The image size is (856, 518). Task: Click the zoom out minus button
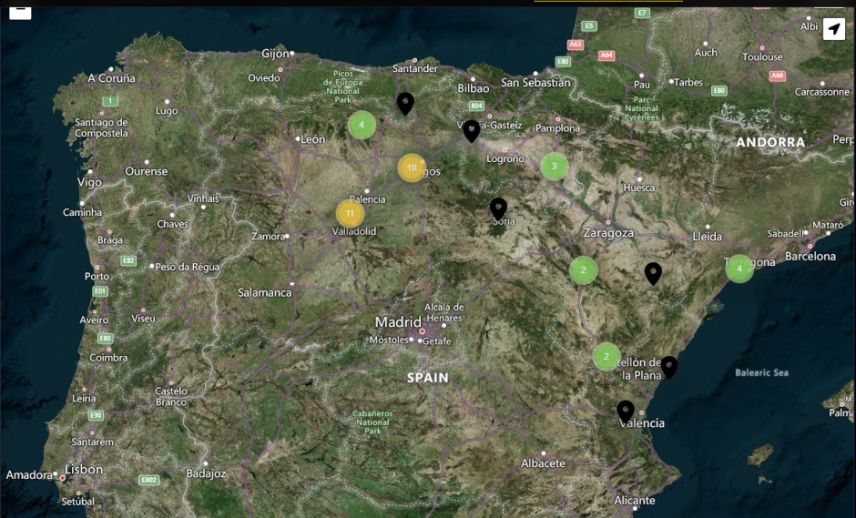20,12
